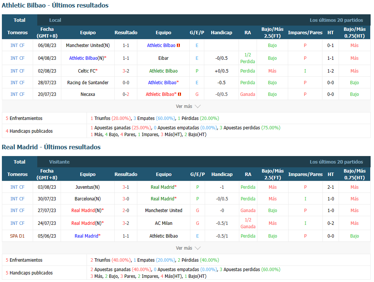The width and height of the screenshot is (374, 282).
Task: Click the Ganada result in the Necaxa row
Action: (x=248, y=94)
